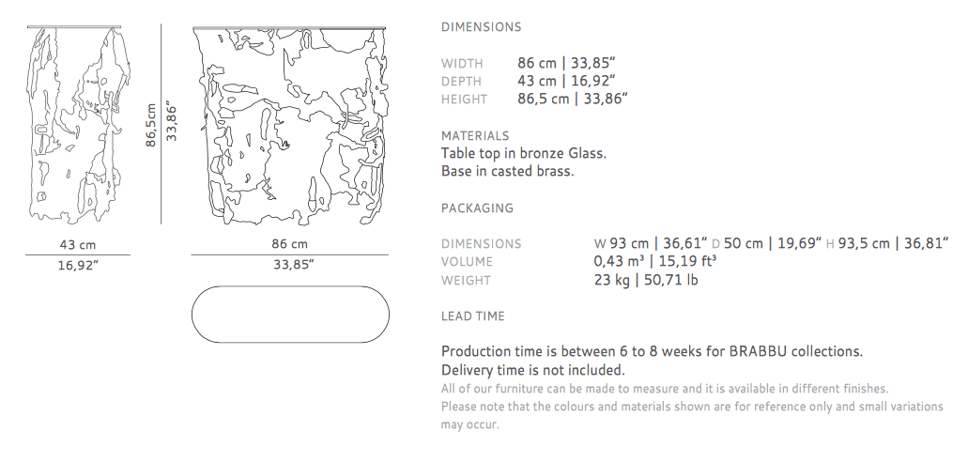Viewport: 968px width, 462px height.
Task: Click the packaging volume 0,43 m³ value
Action: click(x=655, y=261)
